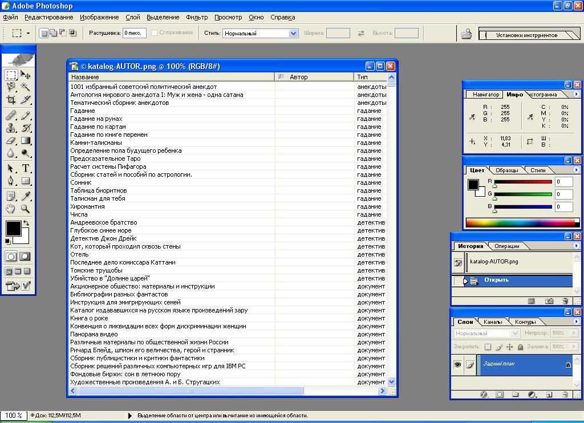Select the Zoom tool
Screen dimensions: 584x423
25,209
